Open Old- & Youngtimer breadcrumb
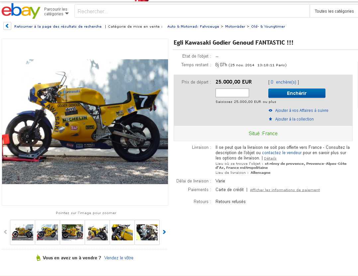358x276 pixels. point(268,27)
